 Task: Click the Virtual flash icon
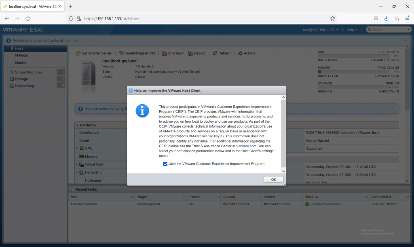(82, 164)
